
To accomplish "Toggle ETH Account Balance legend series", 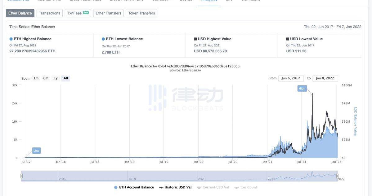I will point(134,187).
